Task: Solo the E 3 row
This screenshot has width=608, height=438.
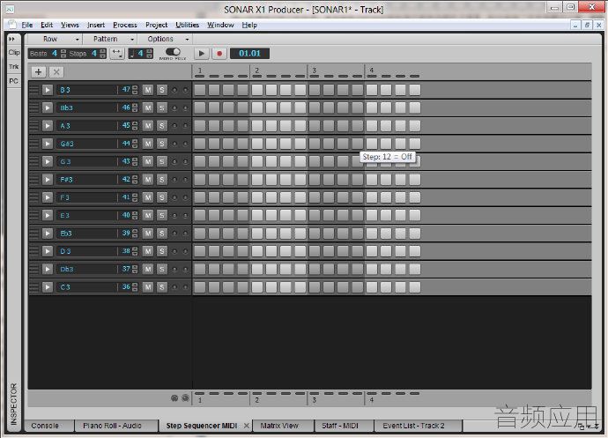Action: coord(162,215)
